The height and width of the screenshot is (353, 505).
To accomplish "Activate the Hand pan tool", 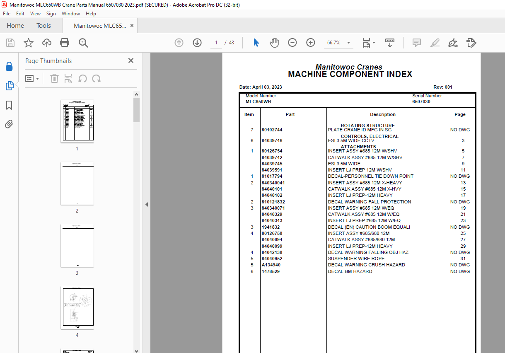I will 274,43.
